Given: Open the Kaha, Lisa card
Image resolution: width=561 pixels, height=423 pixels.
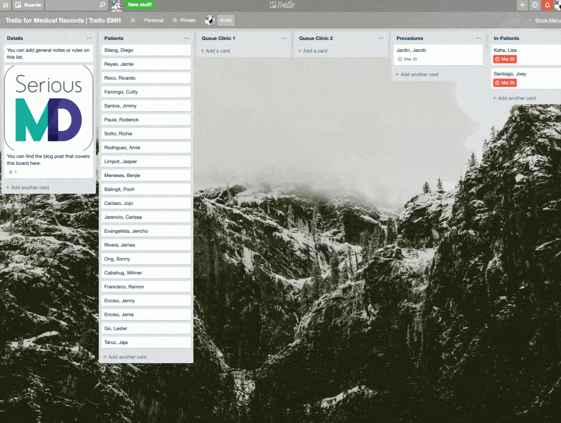Looking at the screenshot, I should pos(526,55).
